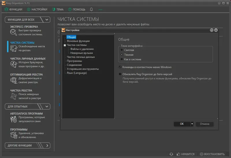The image size is (231, 158).
Task: Click the Настройки gear icon in menu bar
Action: (x=29, y=10)
